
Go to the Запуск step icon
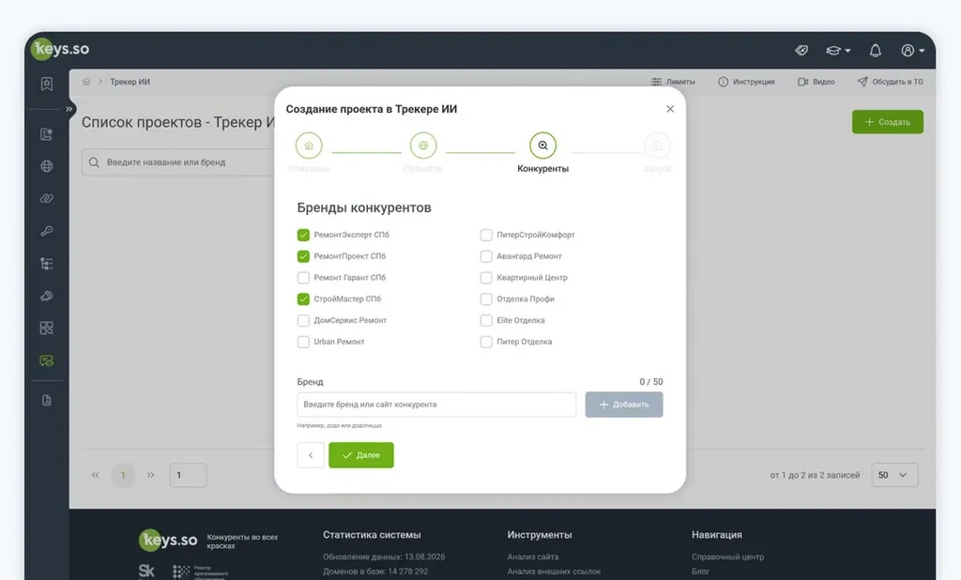(657, 145)
